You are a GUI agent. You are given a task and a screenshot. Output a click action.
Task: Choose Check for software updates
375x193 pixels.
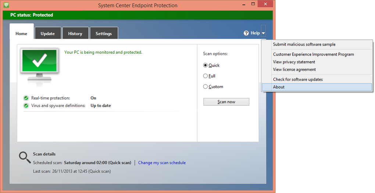317,79
